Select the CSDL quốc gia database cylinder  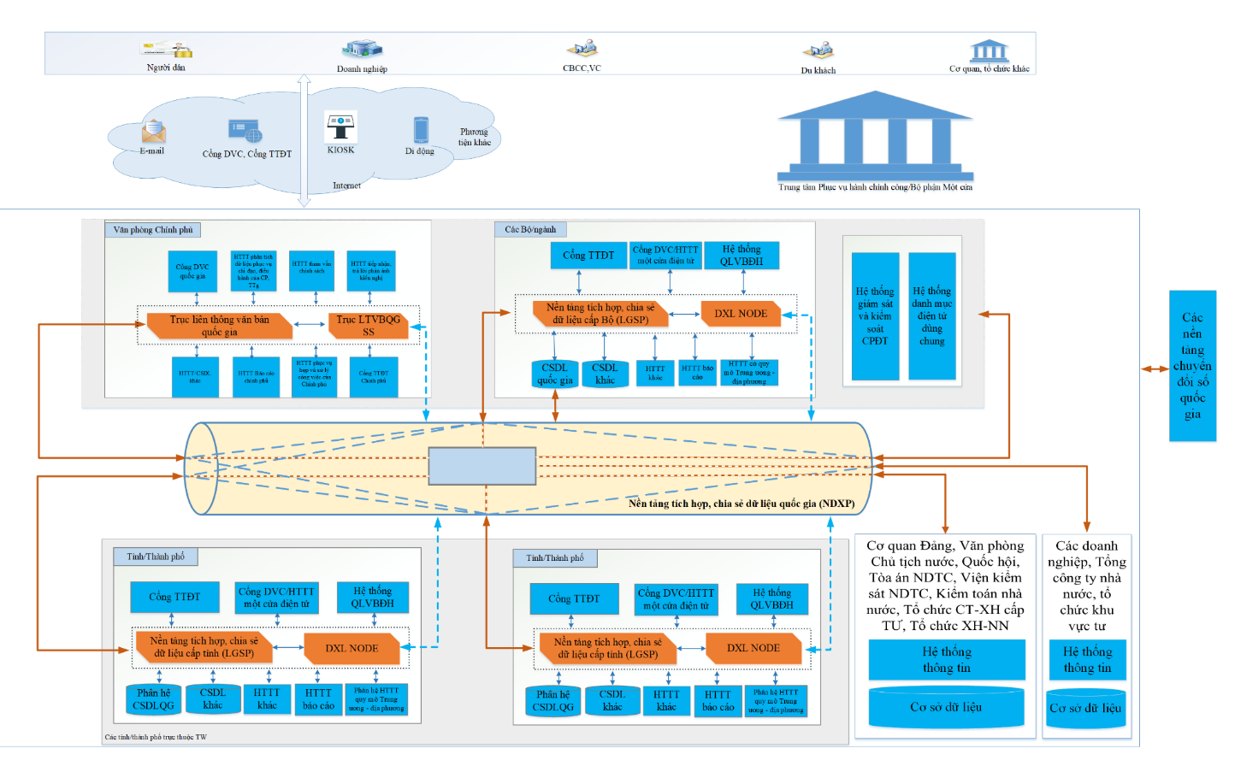555,374
